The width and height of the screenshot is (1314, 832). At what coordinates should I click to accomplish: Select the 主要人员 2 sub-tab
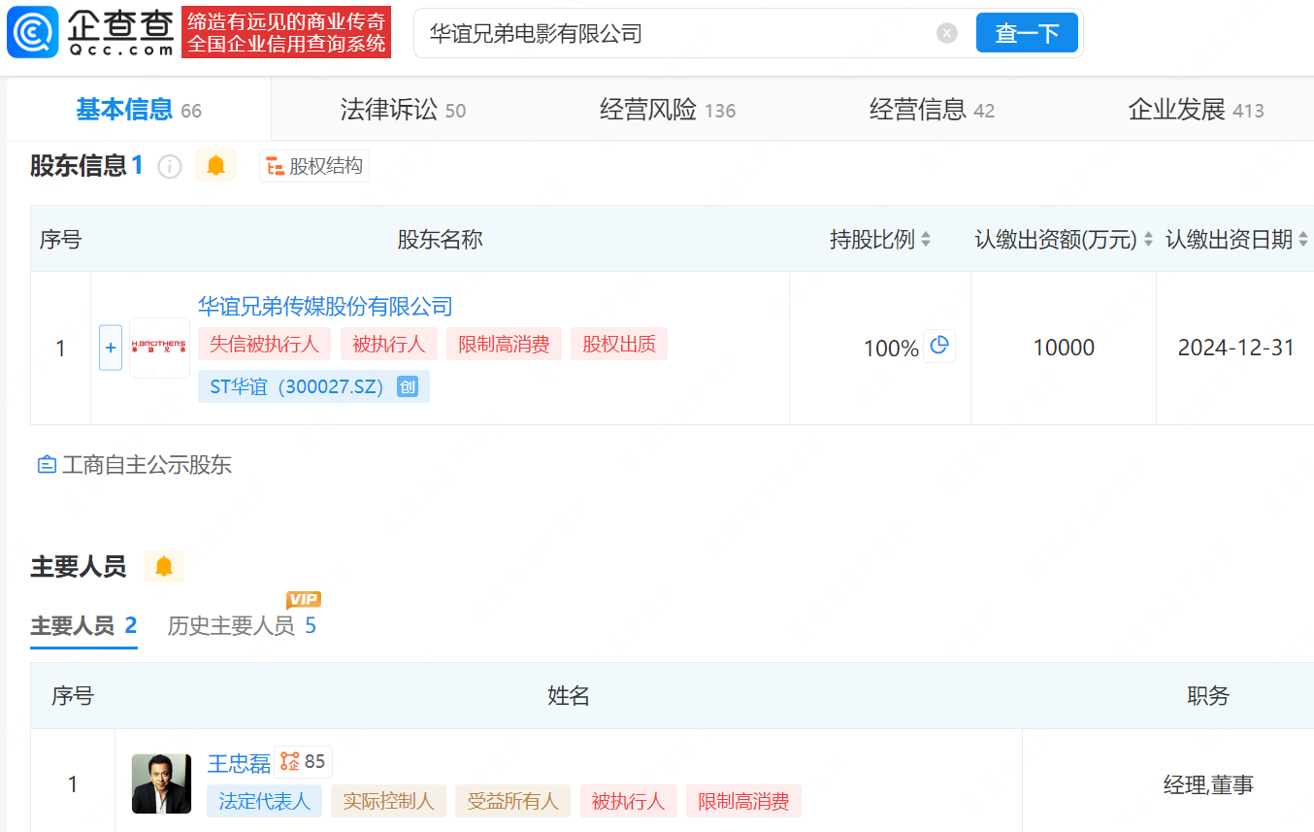[83, 625]
